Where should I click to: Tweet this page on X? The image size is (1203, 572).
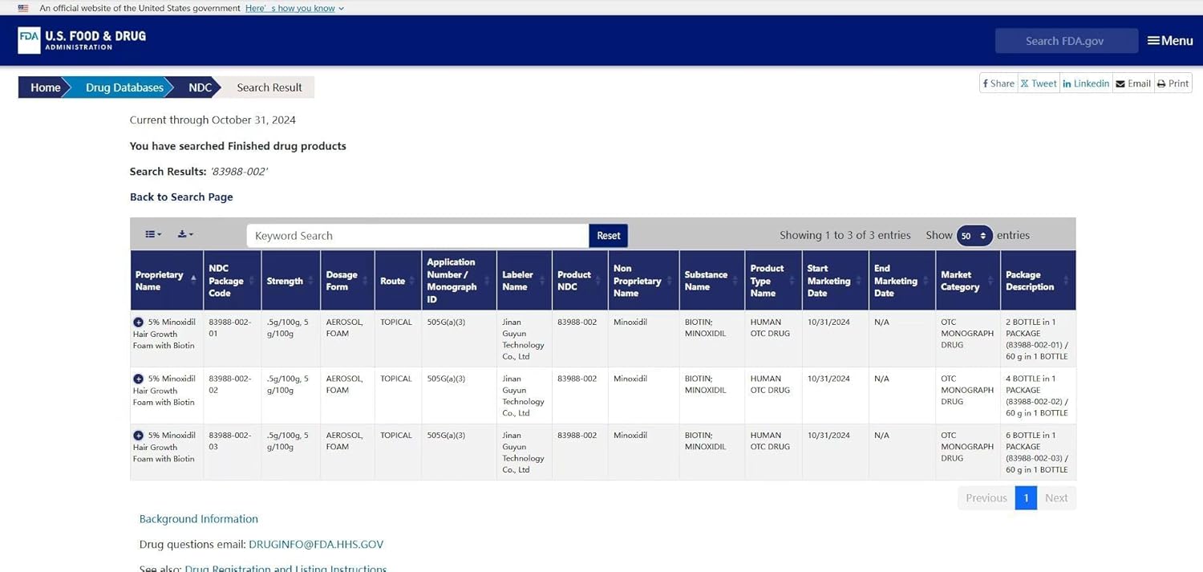[x=1039, y=83]
